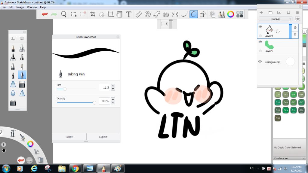
Task: Increase brush size with up stepper
Action: pyautogui.click(x=113, y=86)
